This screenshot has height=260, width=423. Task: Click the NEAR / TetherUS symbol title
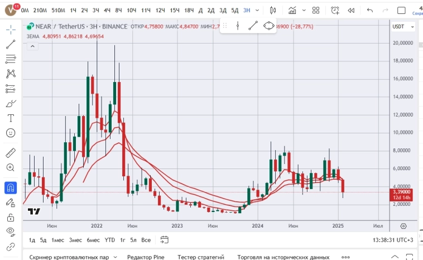pyautogui.click(x=81, y=26)
